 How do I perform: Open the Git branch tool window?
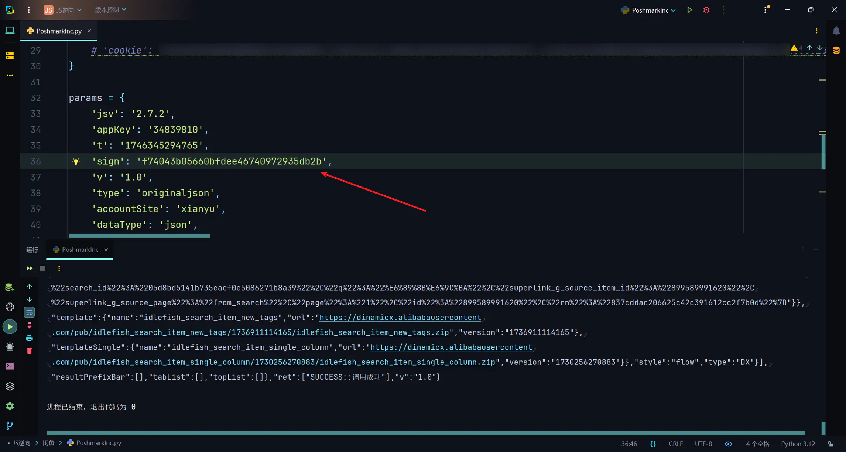pos(10,426)
